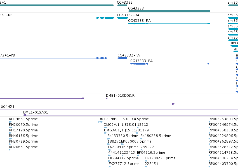Image resolution: width=238 pixels, height=168 pixels.
Task: Select the -004H21 feature label
Action: [7, 107]
